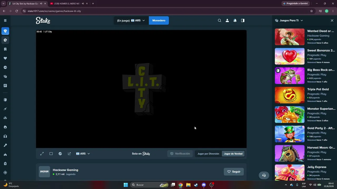Open Discord from the taskbar
The image size is (337, 189).
204,185
